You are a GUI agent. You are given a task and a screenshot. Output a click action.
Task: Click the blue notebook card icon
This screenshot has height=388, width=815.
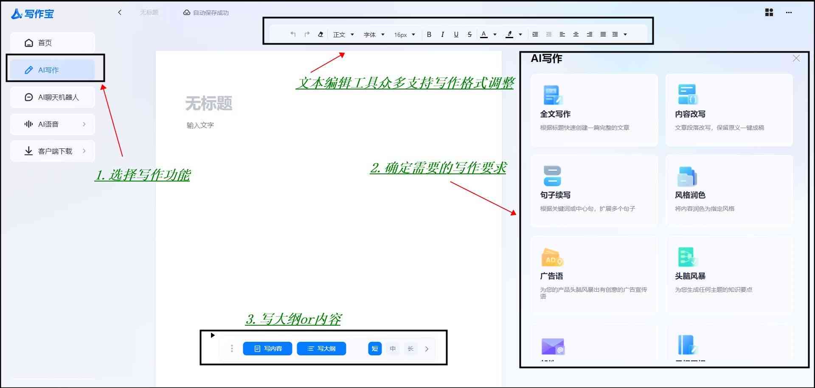click(x=688, y=345)
